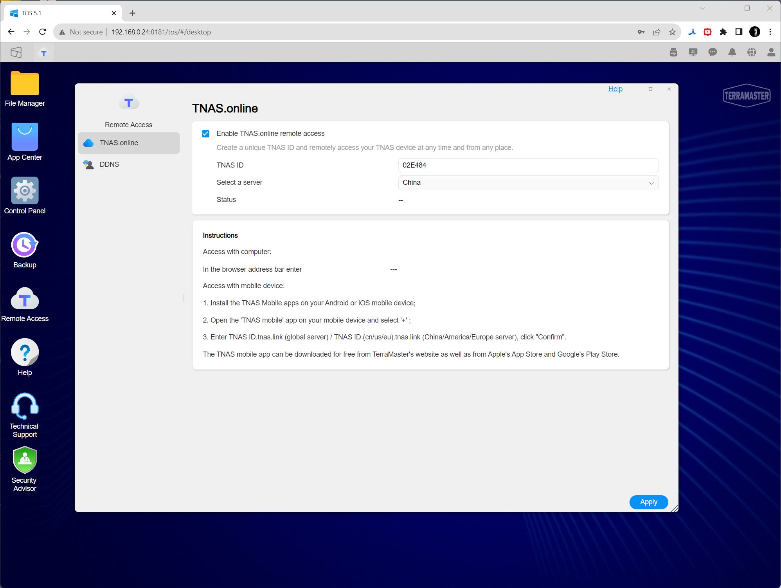
Task: Open the Help link in window header
Action: point(615,89)
